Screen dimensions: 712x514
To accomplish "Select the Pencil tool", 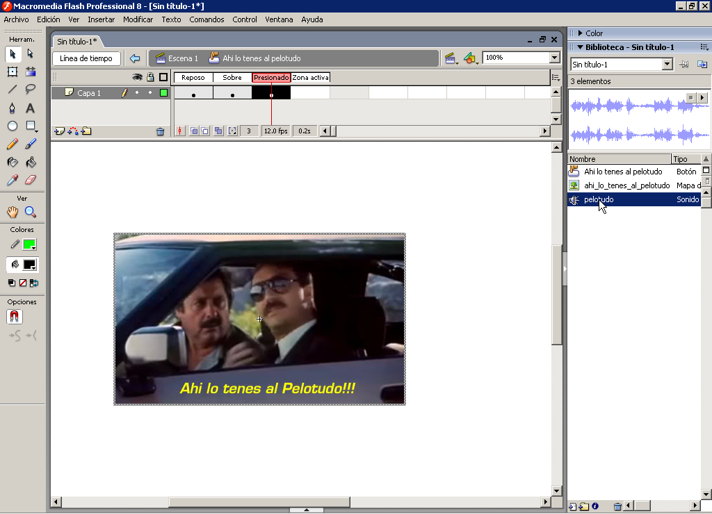I will pyautogui.click(x=13, y=144).
